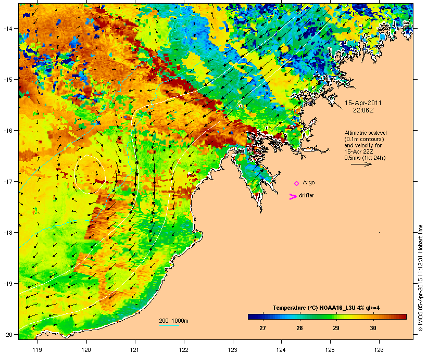Click the '200 1000m' depth label
The height and width of the screenshot is (354, 427).
click(x=173, y=321)
